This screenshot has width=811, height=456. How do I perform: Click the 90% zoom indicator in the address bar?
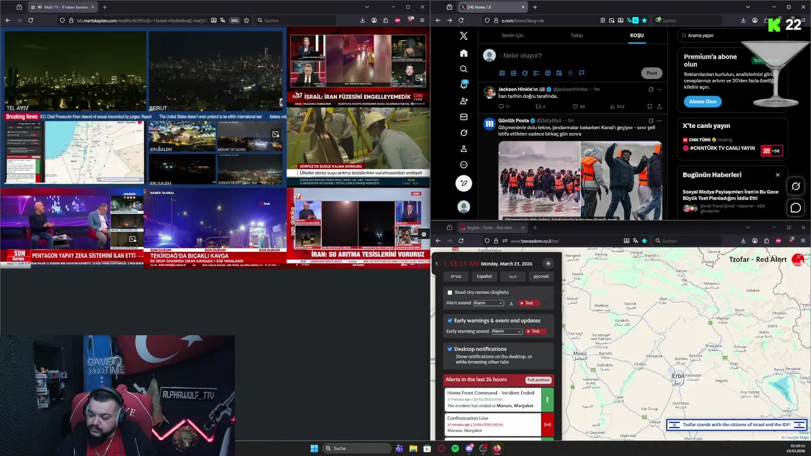coord(234,20)
